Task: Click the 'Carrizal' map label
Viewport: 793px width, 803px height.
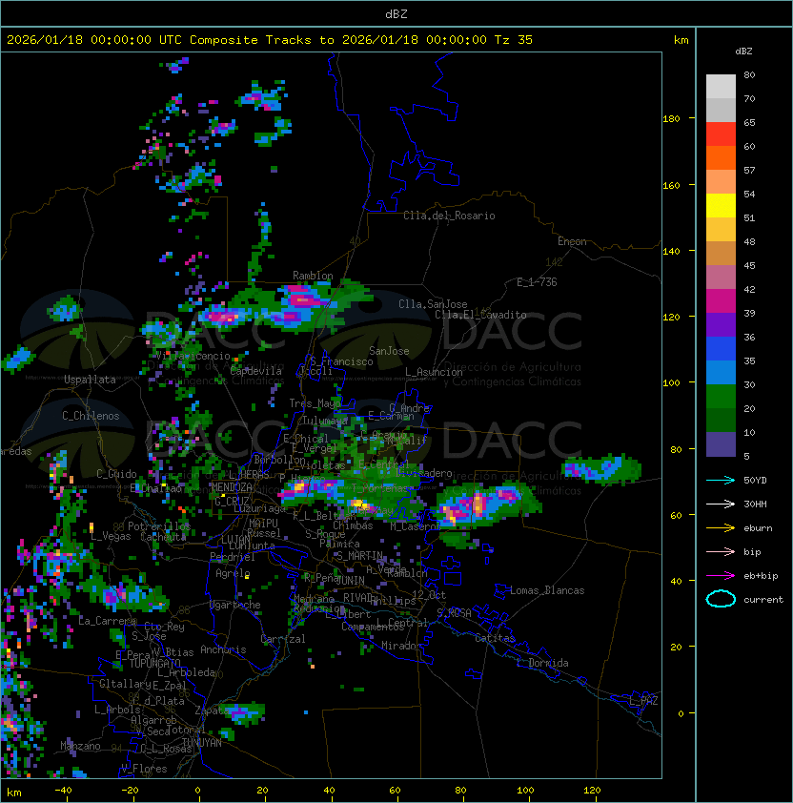Action: coord(283,639)
